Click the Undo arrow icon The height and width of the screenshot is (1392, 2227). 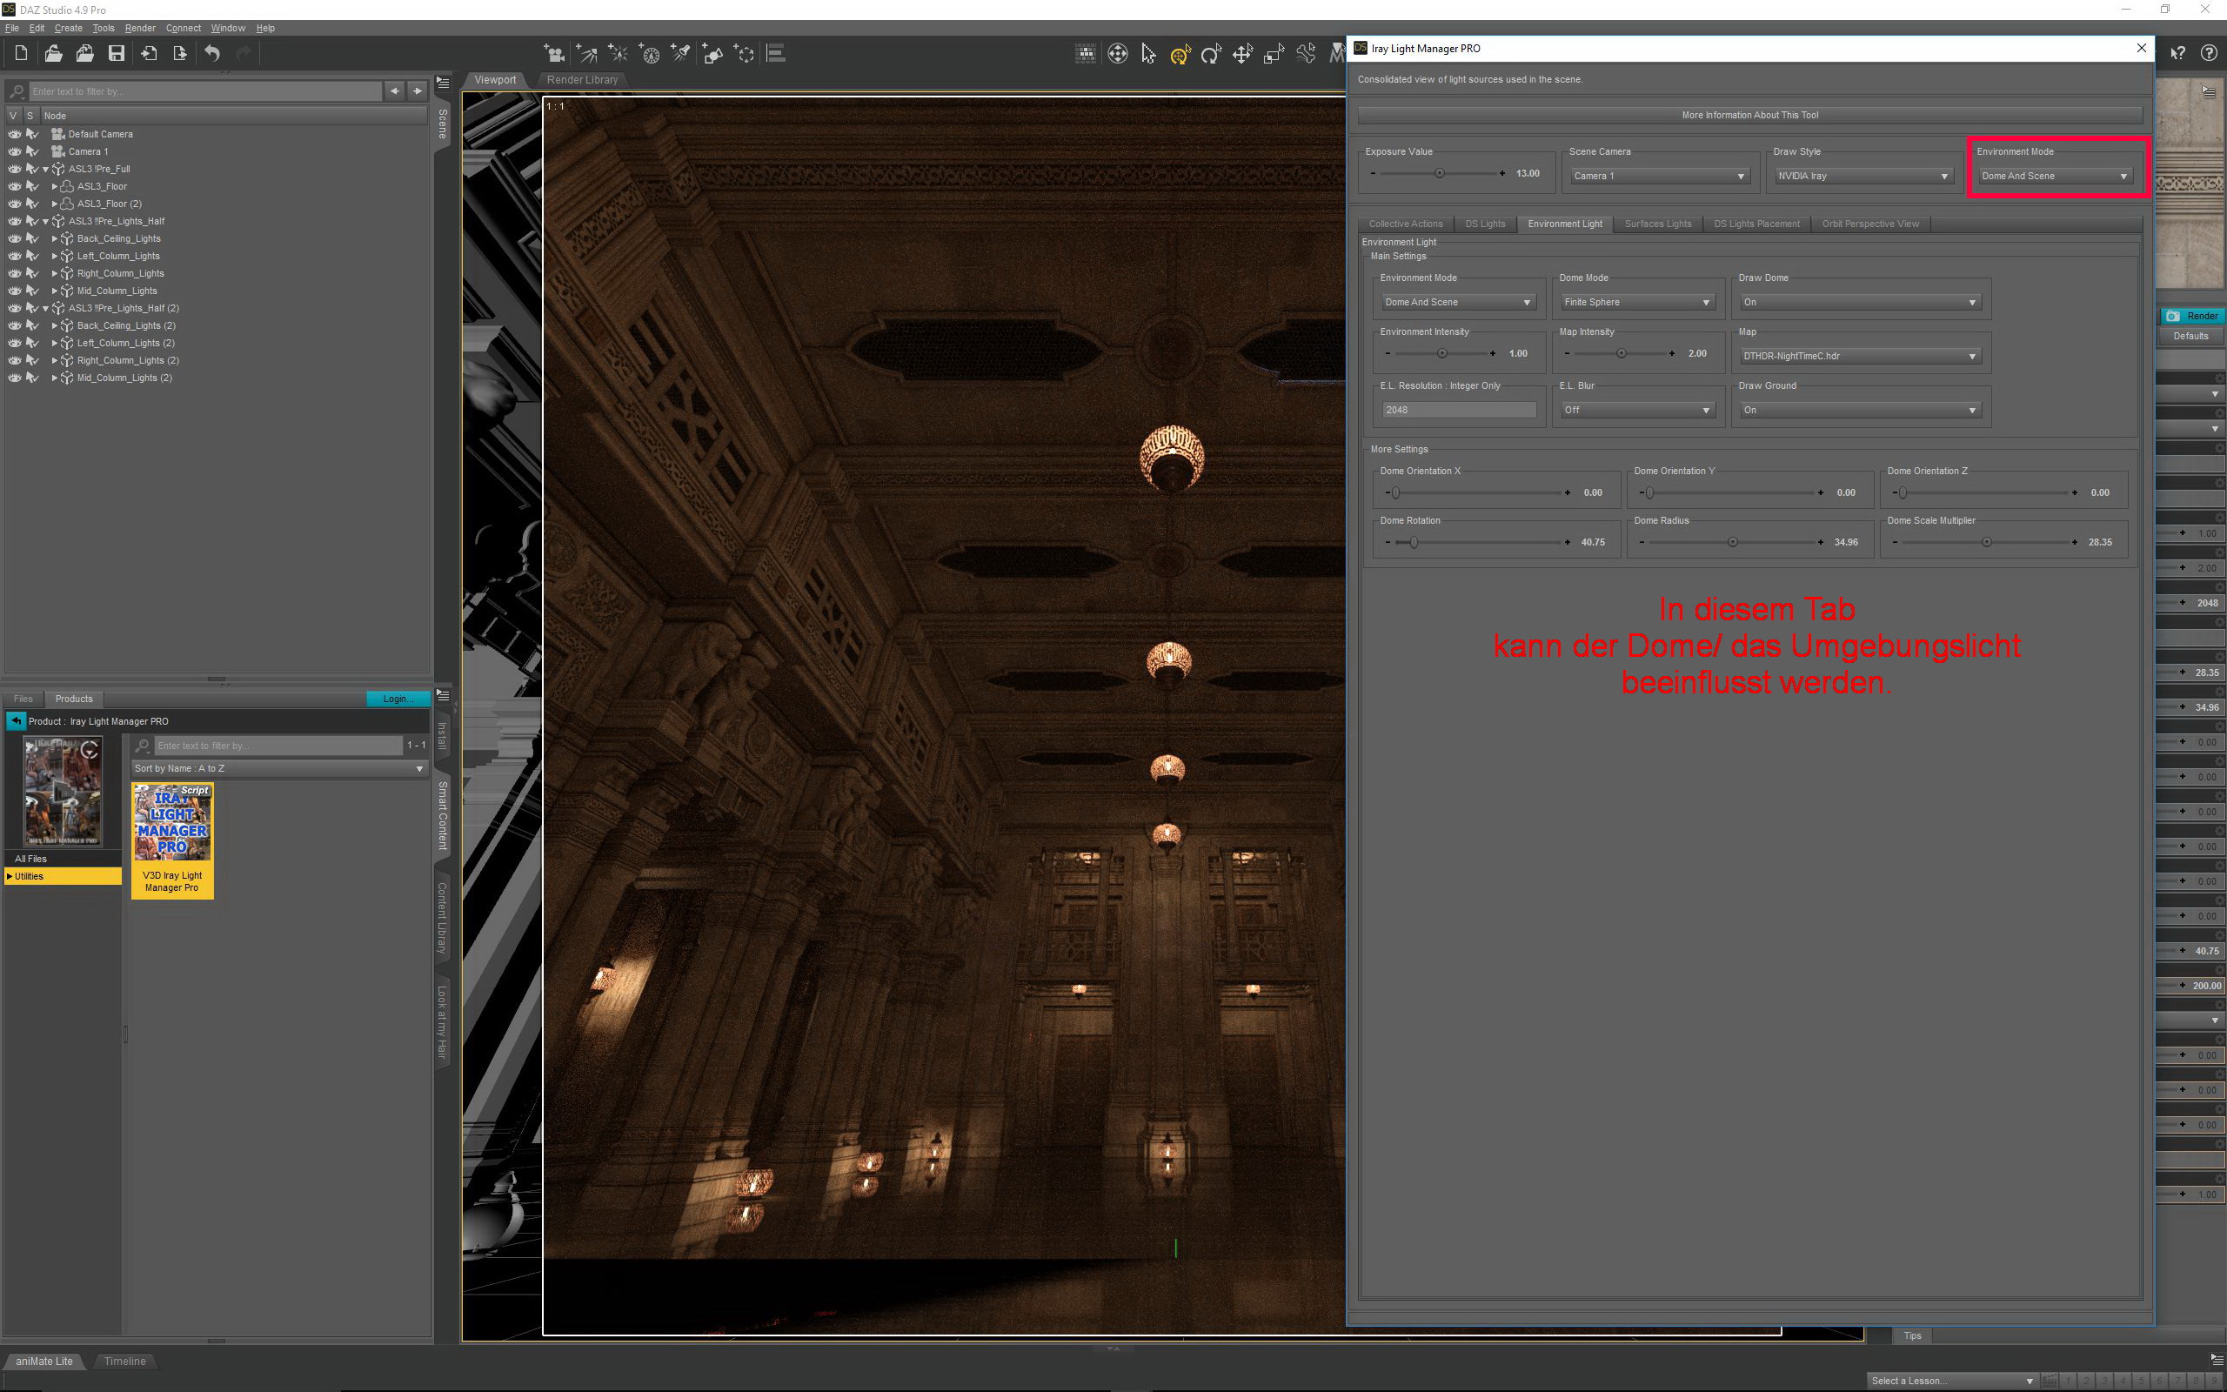(211, 53)
